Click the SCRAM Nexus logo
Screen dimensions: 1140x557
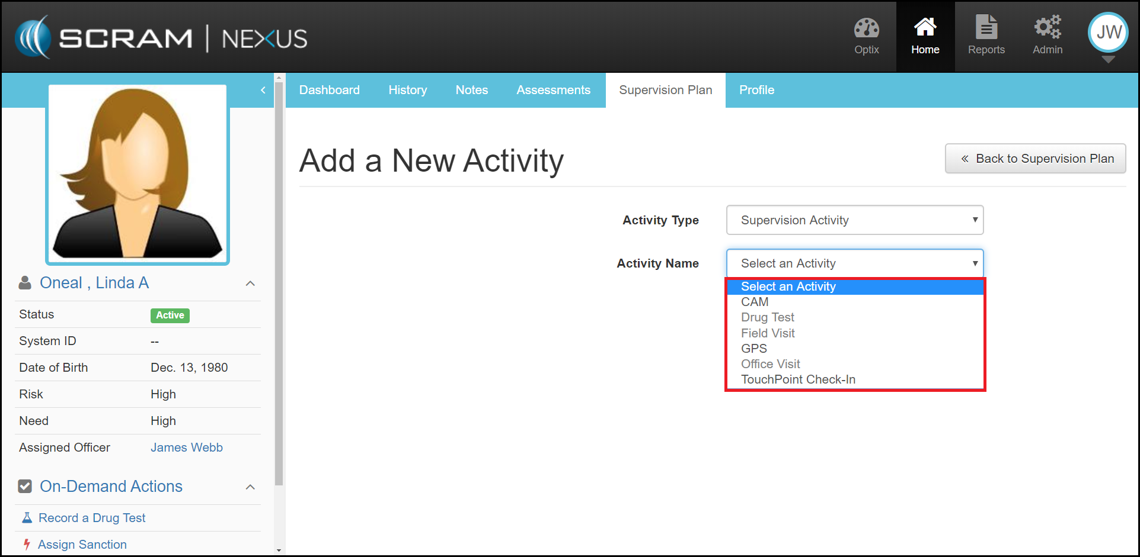click(161, 38)
